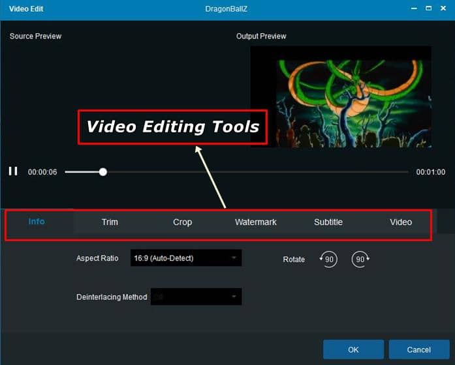Close the Video Edit dialog

(443, 8)
